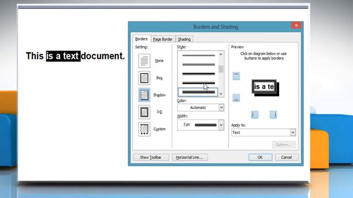
Task: Click the word 'document.' in the page
Action: (103, 56)
